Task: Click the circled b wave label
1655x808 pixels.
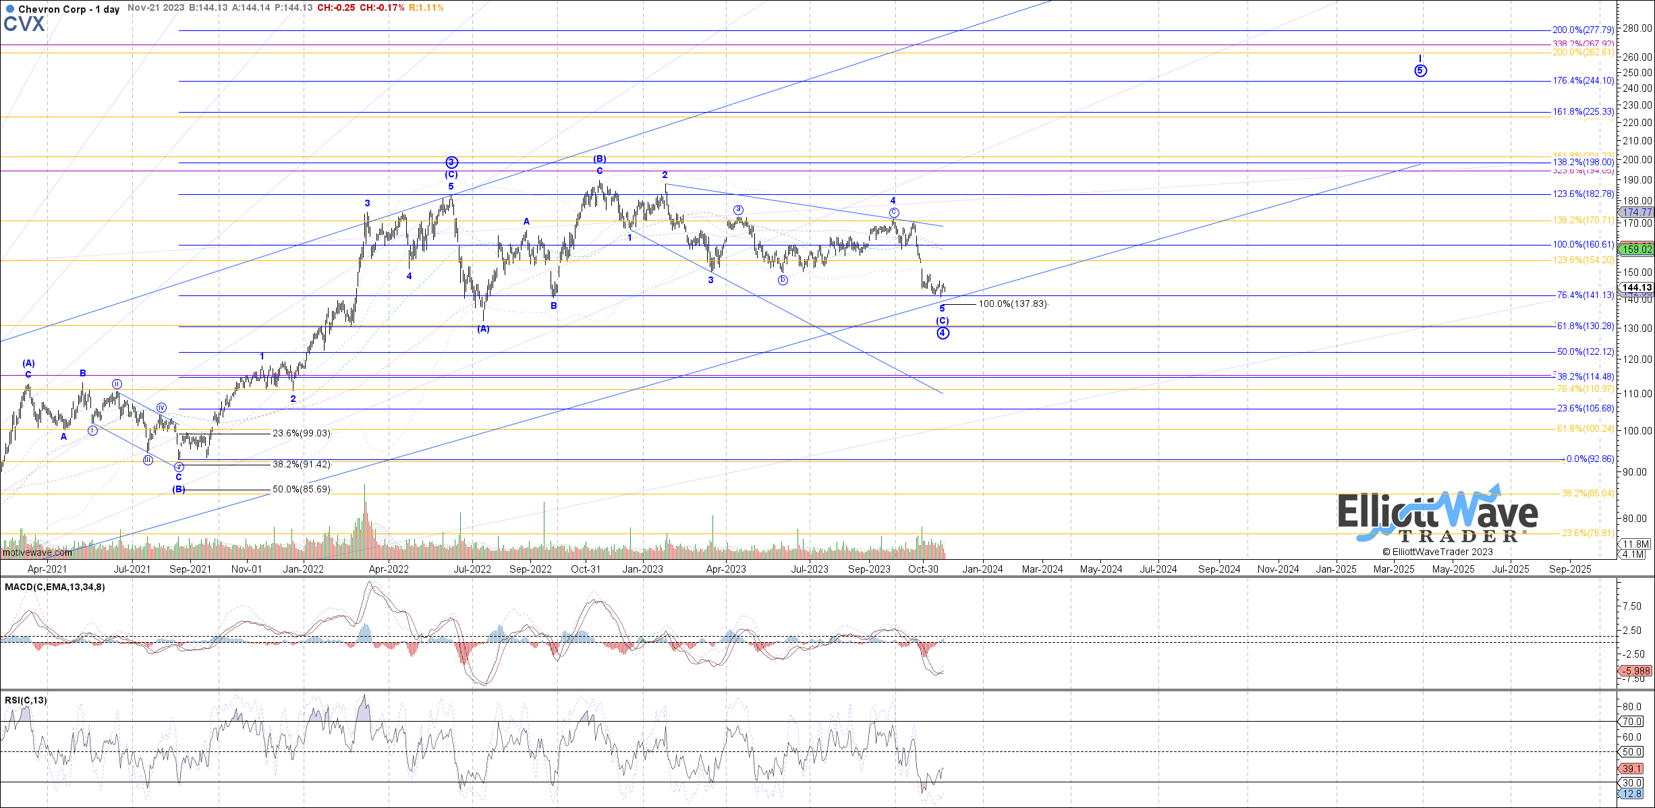Action: [783, 280]
